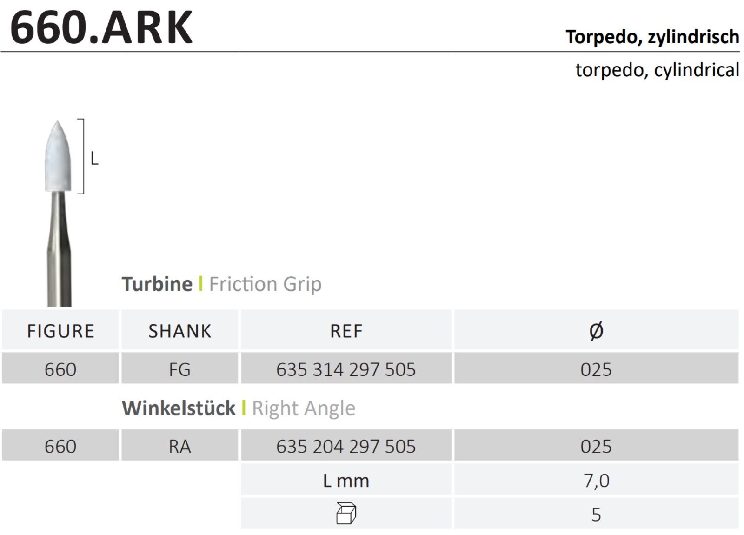Click the REF column header
Image resolution: width=744 pixels, height=535 pixels.
click(x=346, y=331)
